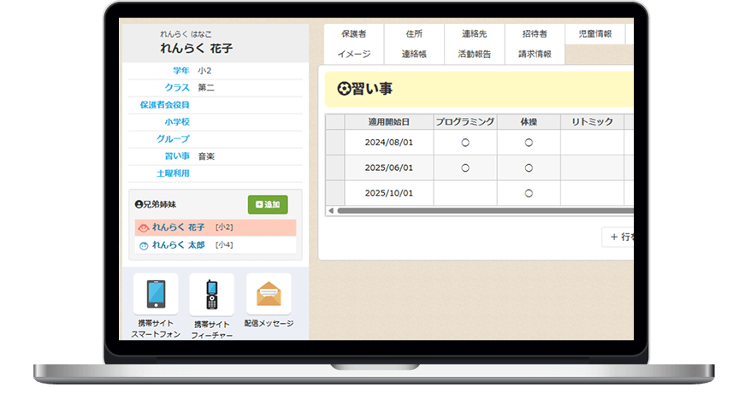The width and height of the screenshot is (739, 393).
Task: Click the soccer ball icon beside 習い事
Action: 344,89
